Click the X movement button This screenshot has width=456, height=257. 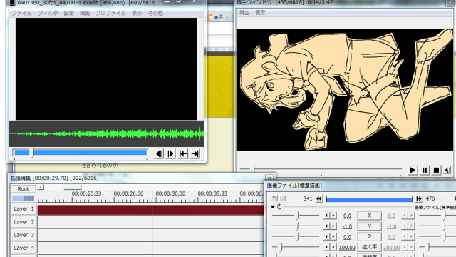[x=369, y=216]
